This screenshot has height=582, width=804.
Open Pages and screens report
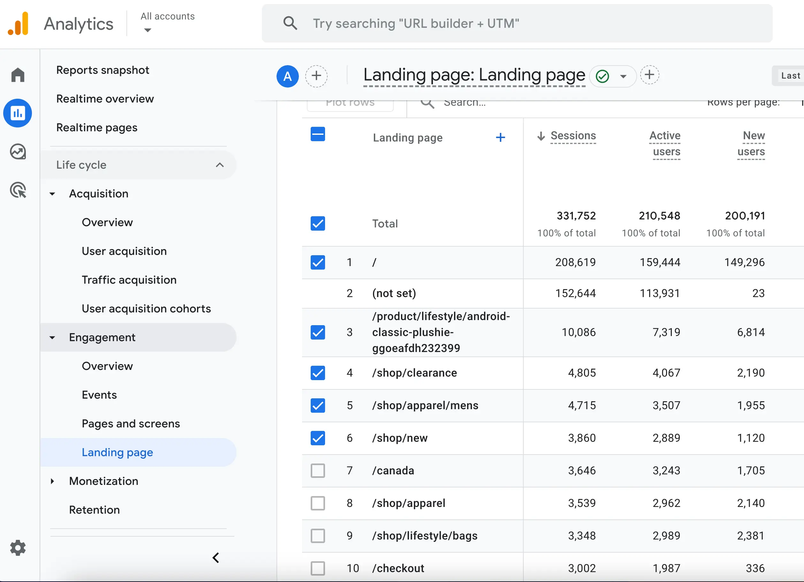tap(131, 424)
